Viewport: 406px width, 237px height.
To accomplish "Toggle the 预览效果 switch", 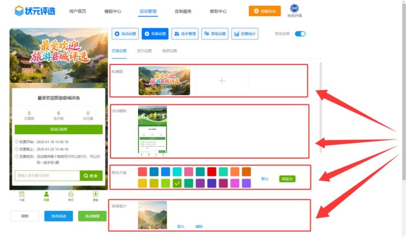I will [x=300, y=34].
